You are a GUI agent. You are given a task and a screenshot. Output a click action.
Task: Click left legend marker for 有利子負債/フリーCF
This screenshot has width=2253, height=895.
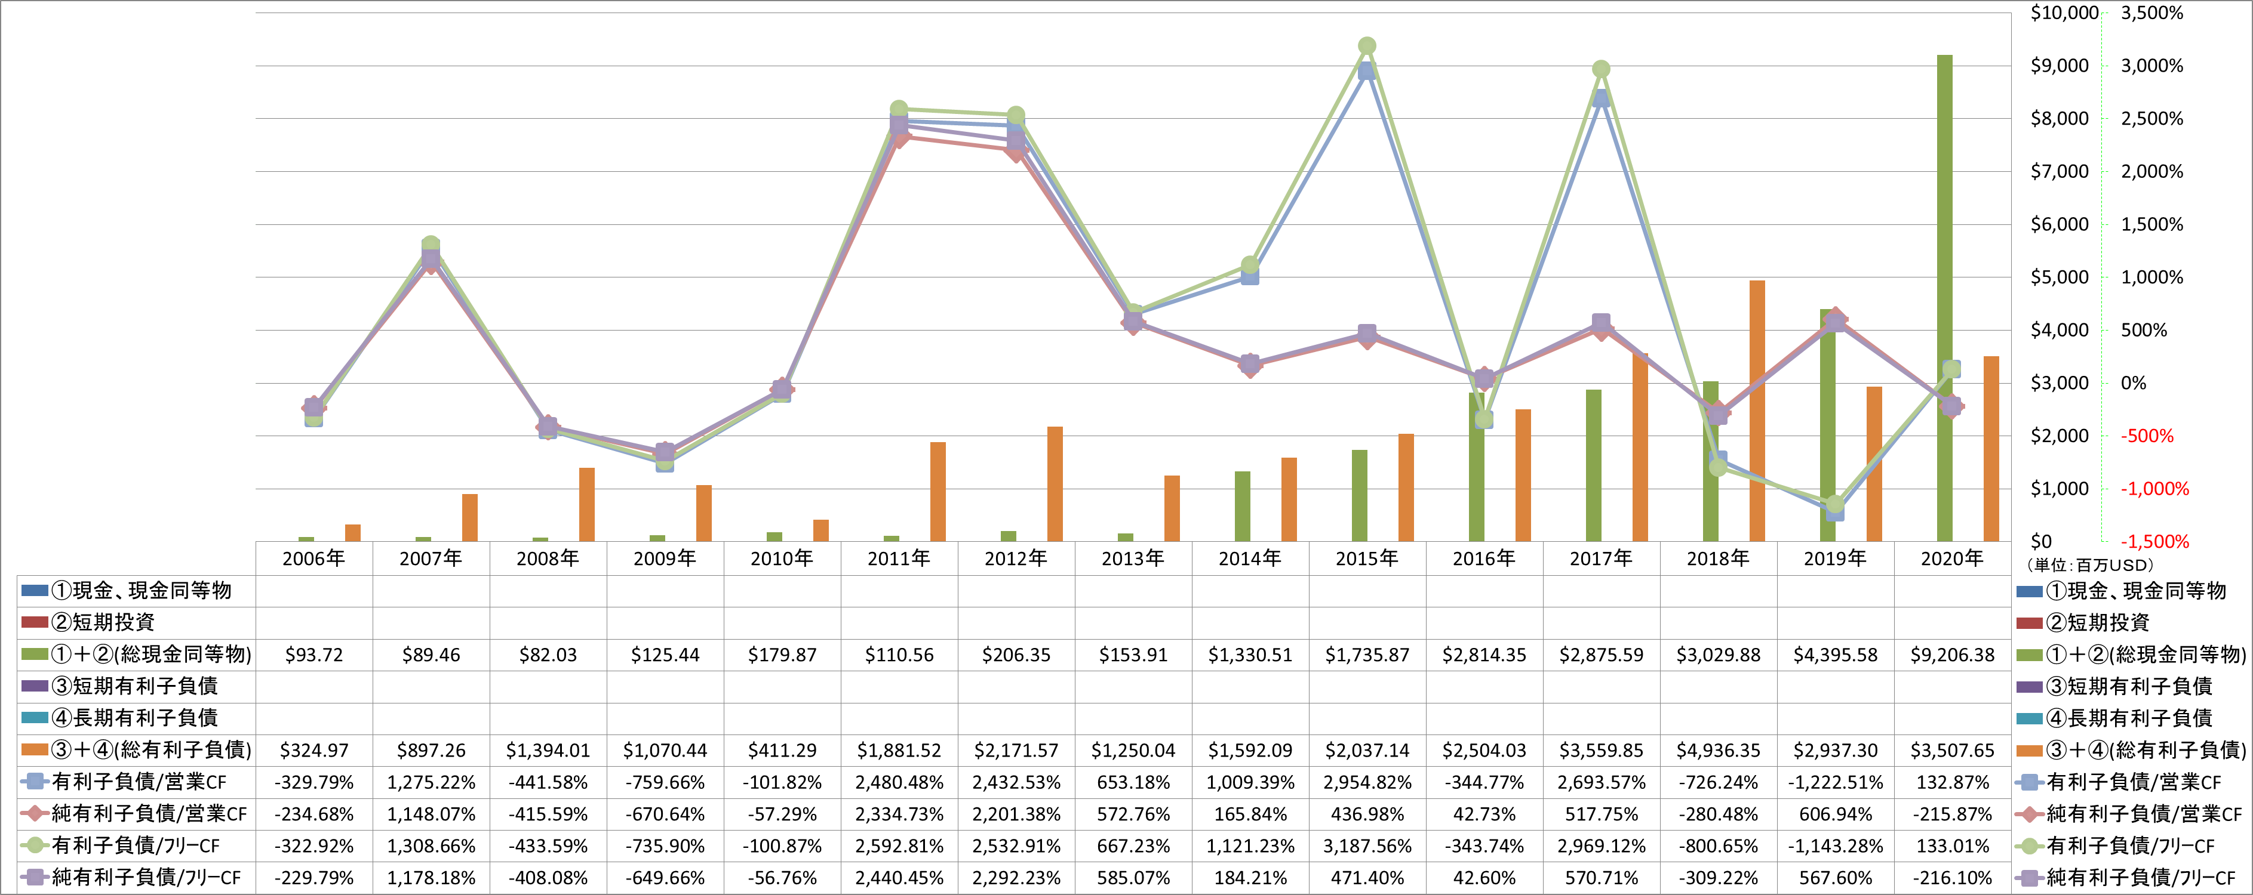(35, 845)
